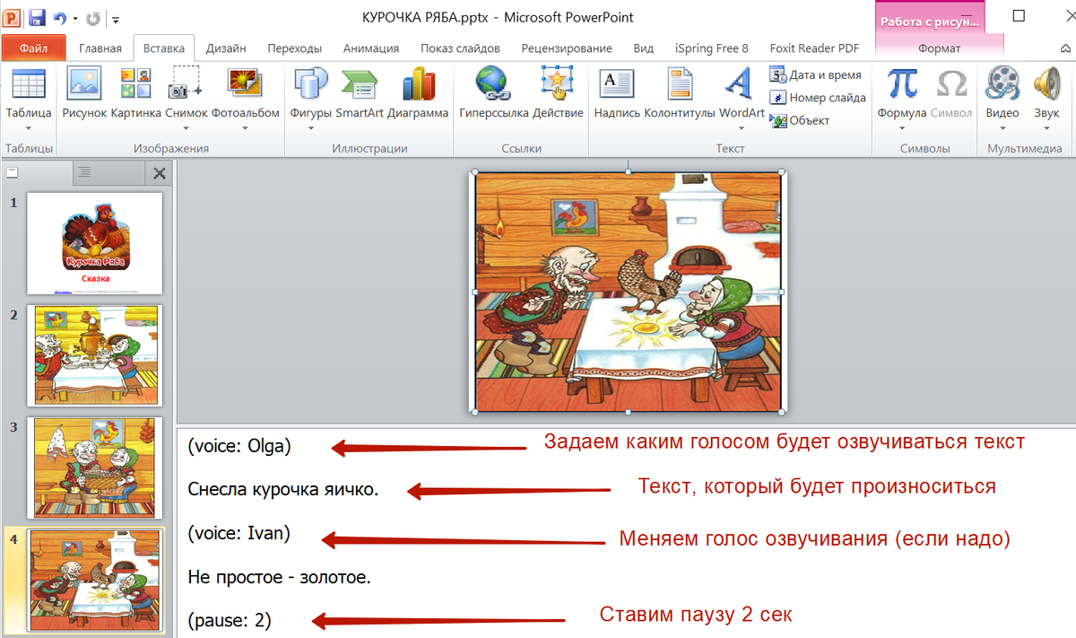Select slide 1 Курочка Ряба title thumbnail
1076x638 pixels.
click(95, 243)
